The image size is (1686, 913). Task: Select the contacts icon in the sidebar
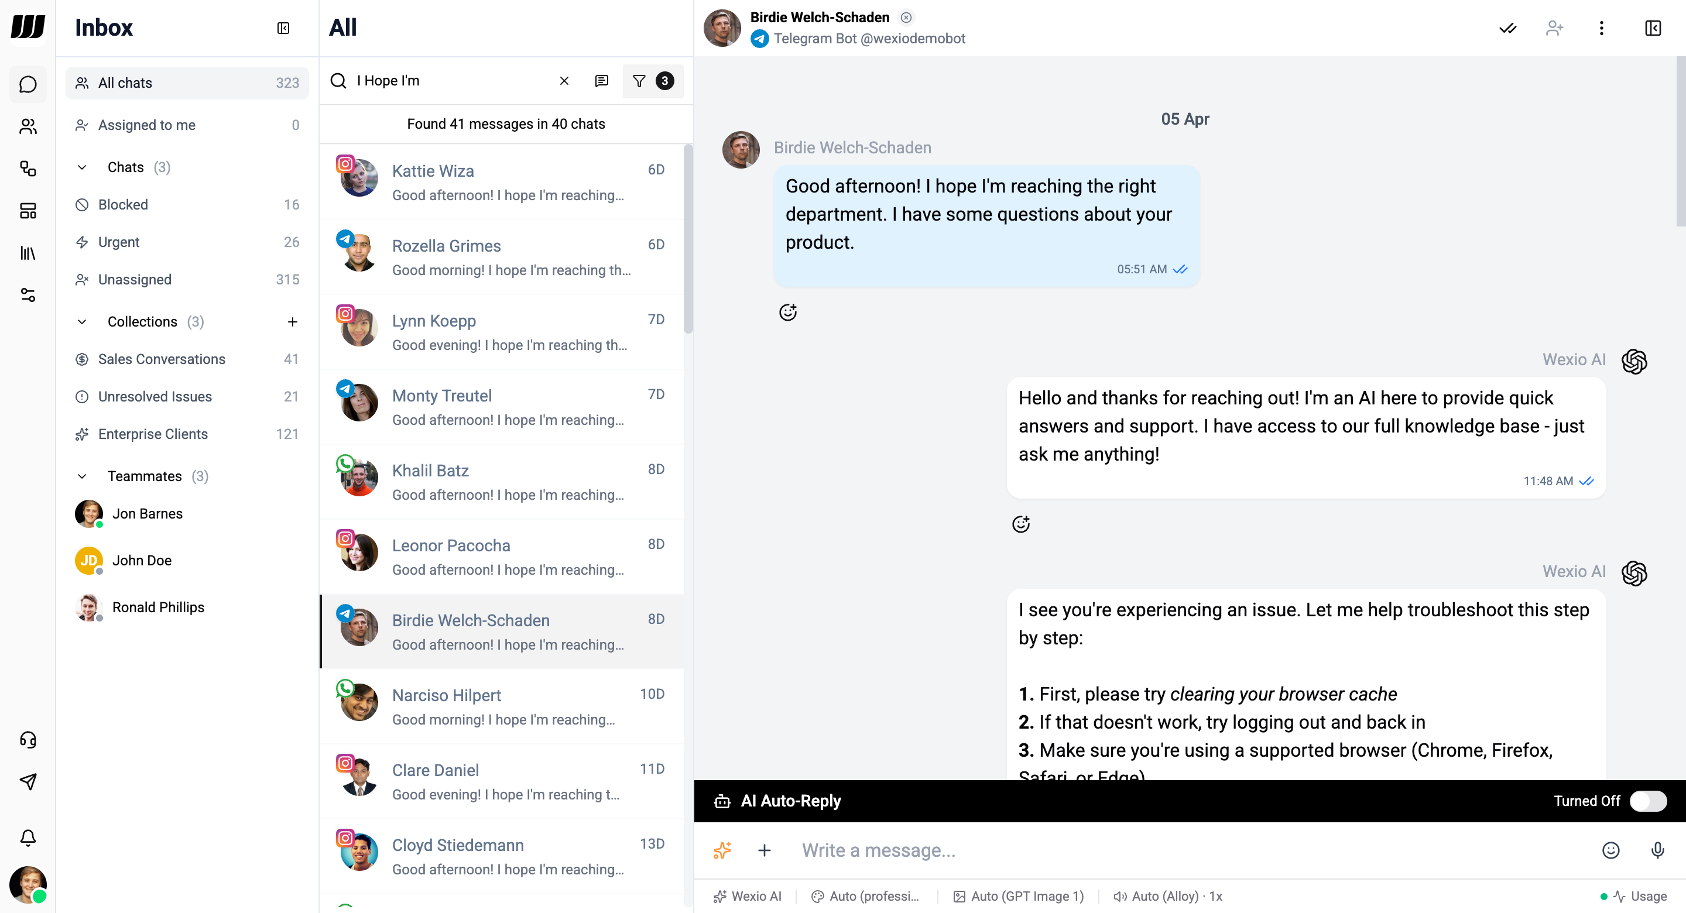28,126
